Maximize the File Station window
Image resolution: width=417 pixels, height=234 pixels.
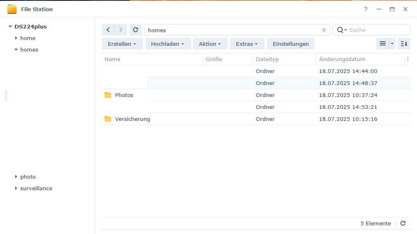392,9
